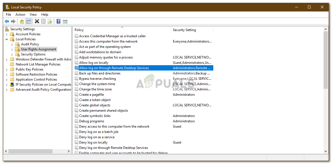
Task: Open the File menu
Action: 8,14
